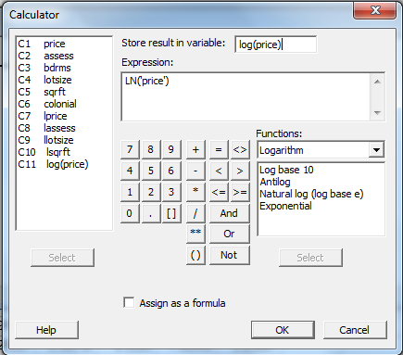The image size is (403, 355).
Task: Close the Calculator dialog
Action: coord(375,10)
